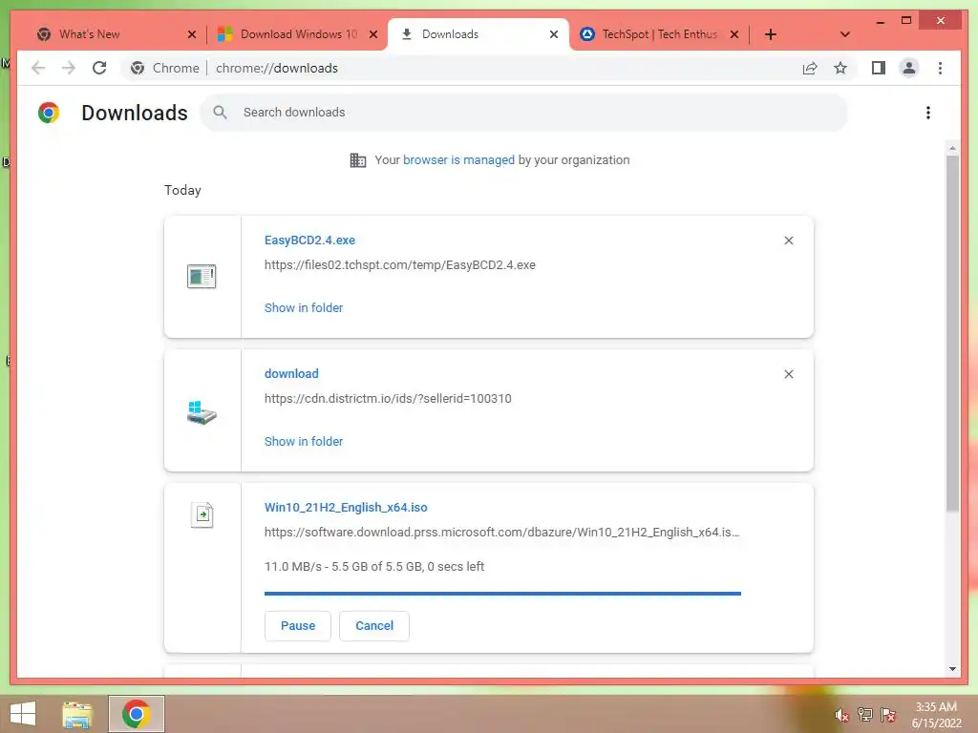Minimize the Chrome window
The height and width of the screenshot is (733, 978).
pos(880,21)
